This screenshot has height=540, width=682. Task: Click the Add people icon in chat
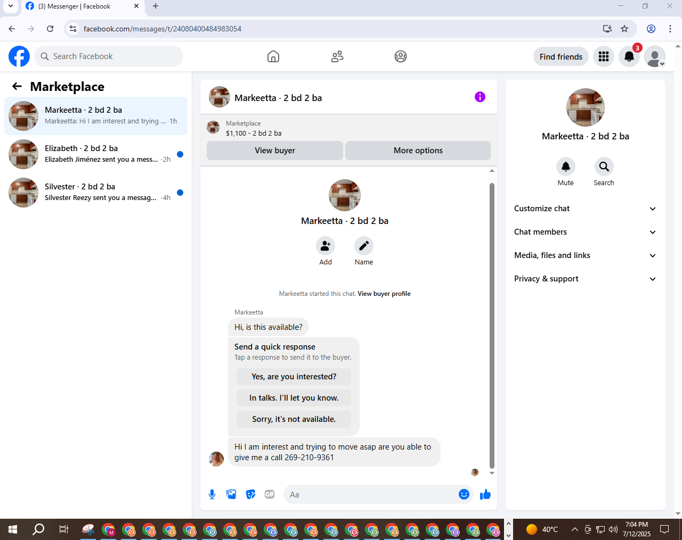(326, 246)
